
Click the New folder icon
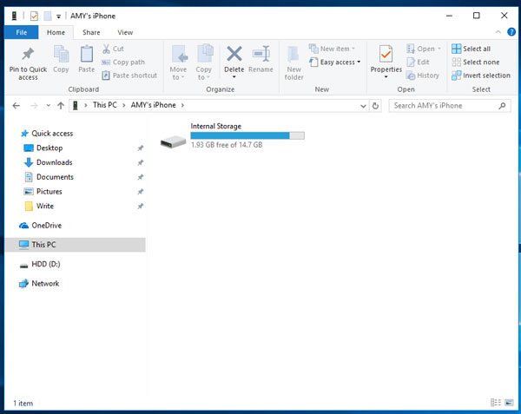tap(293, 54)
